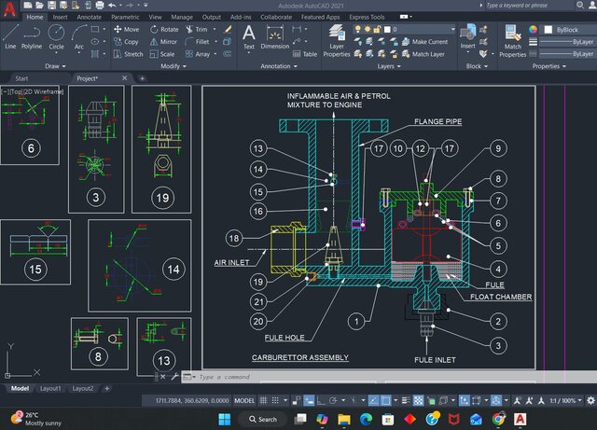Screen dimensions: 597x430
Task: Open the Annotate ribbon tab
Action: (x=90, y=17)
